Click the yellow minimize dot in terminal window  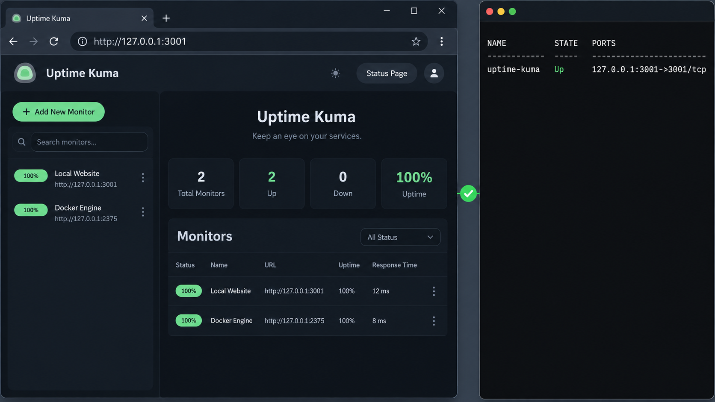point(501,12)
